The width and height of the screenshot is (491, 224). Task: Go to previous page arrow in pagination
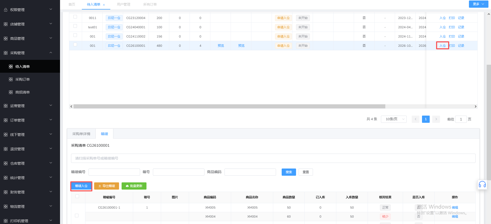(x=416, y=119)
